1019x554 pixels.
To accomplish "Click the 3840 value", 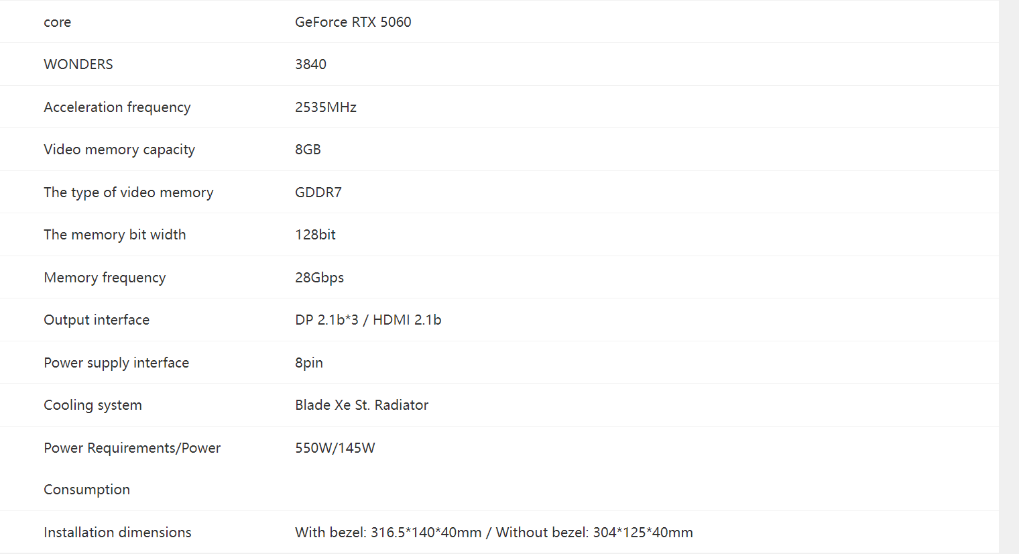I will click(310, 64).
